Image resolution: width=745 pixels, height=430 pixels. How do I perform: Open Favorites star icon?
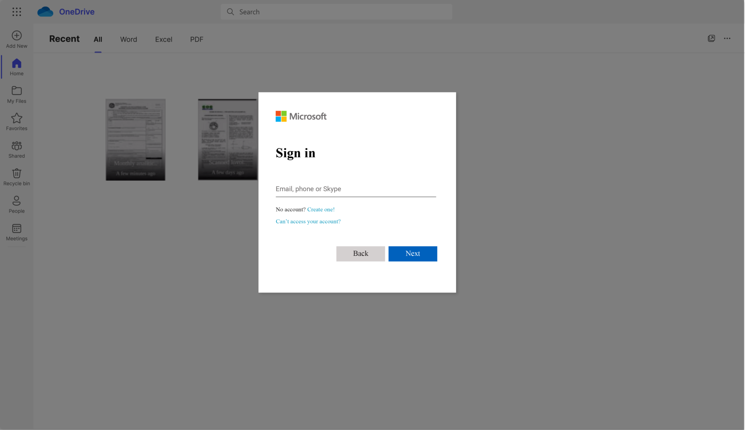pos(17,118)
